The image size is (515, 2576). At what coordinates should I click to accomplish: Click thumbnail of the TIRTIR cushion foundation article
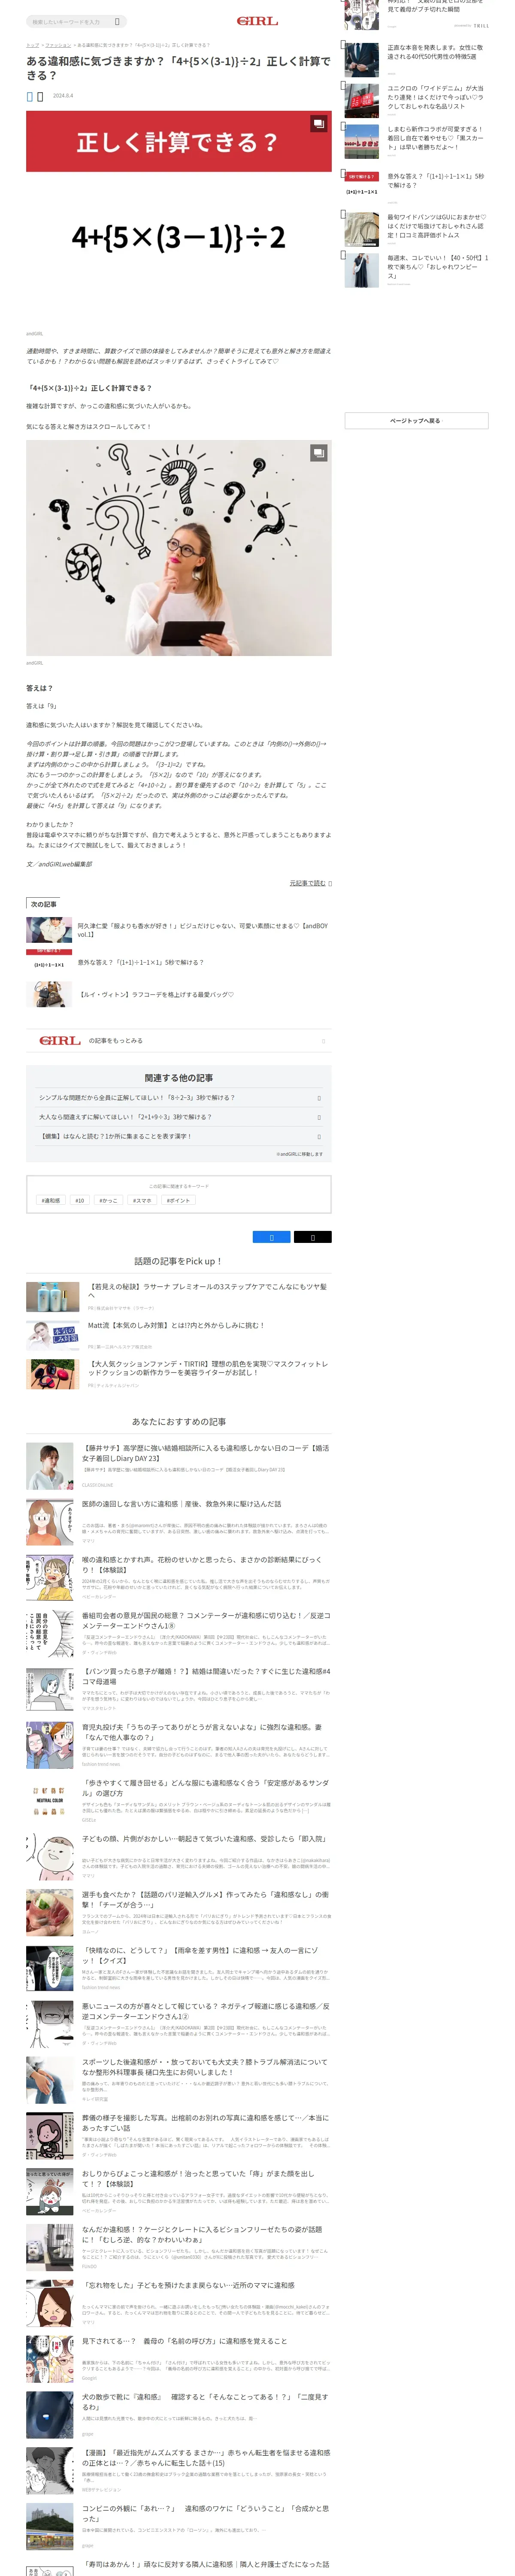point(52,1374)
